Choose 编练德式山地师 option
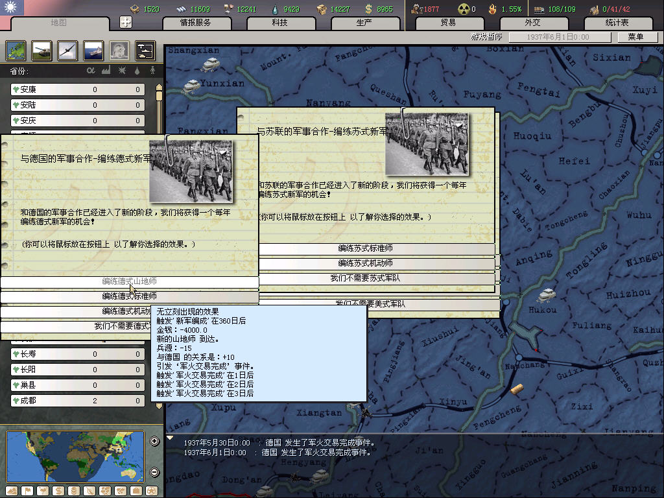Image resolution: width=664 pixels, height=498 pixels. coord(129,281)
